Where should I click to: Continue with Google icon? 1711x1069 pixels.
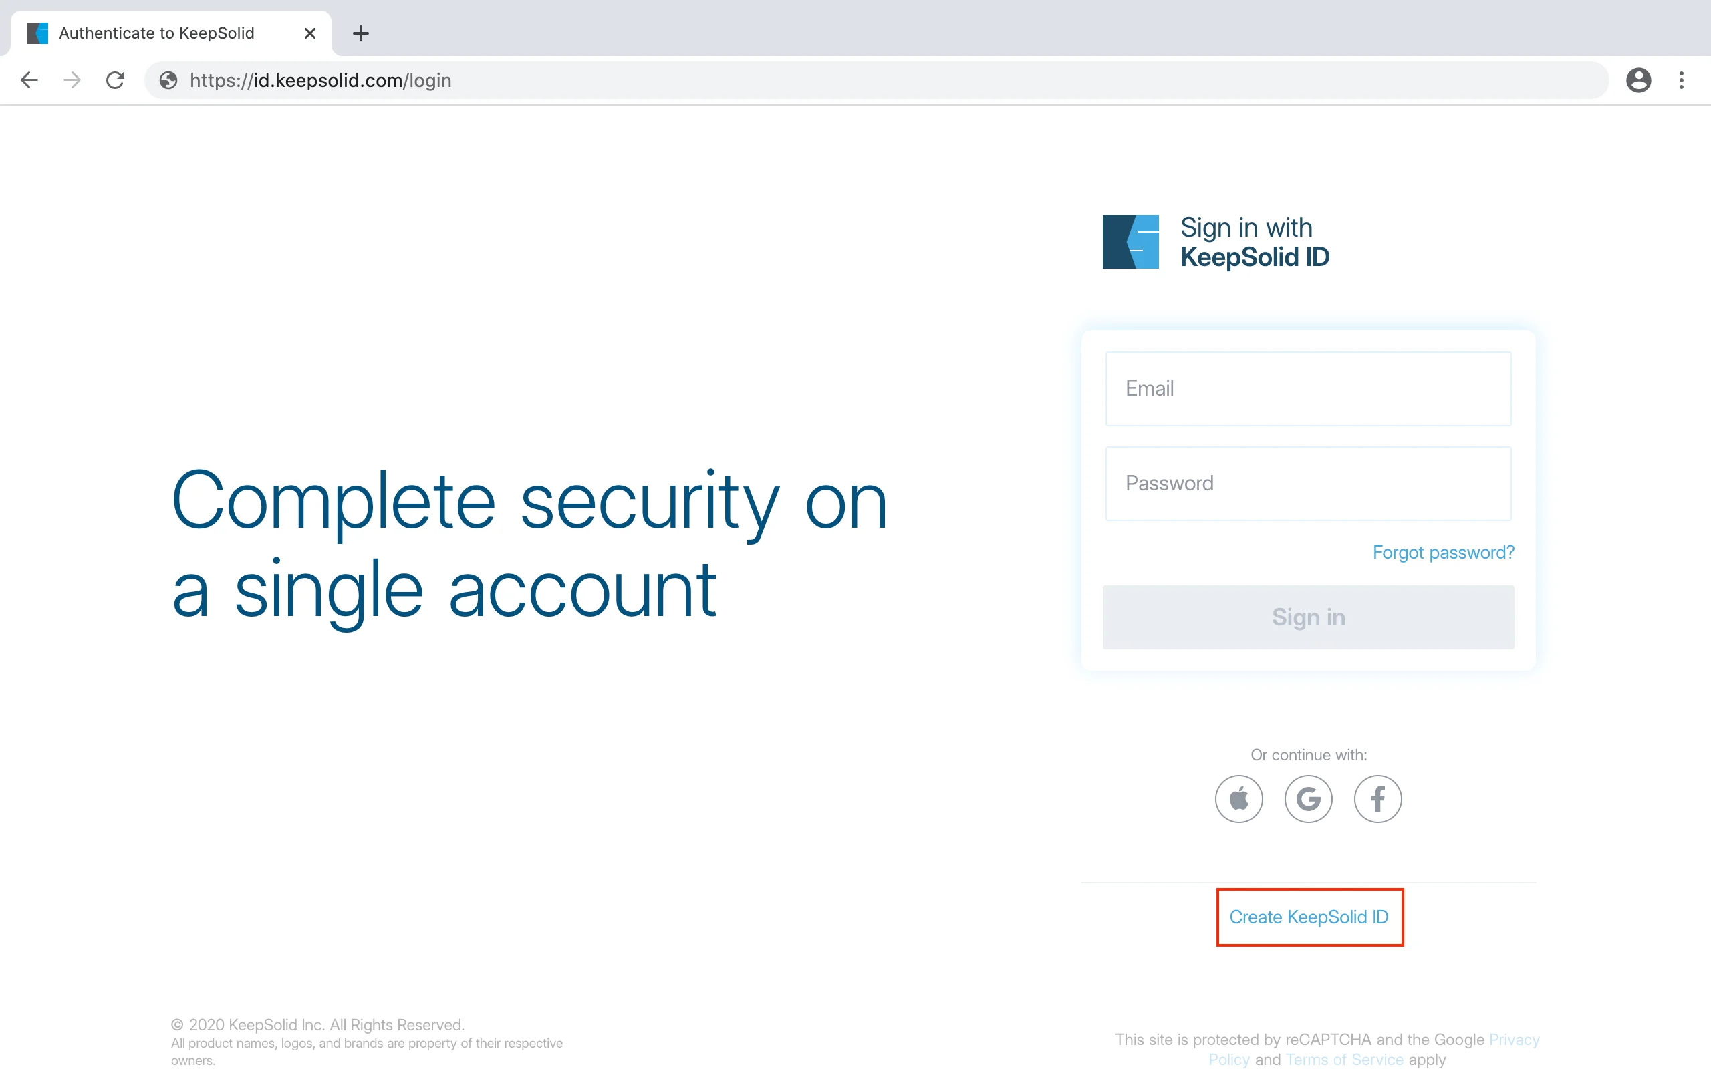[x=1308, y=799]
